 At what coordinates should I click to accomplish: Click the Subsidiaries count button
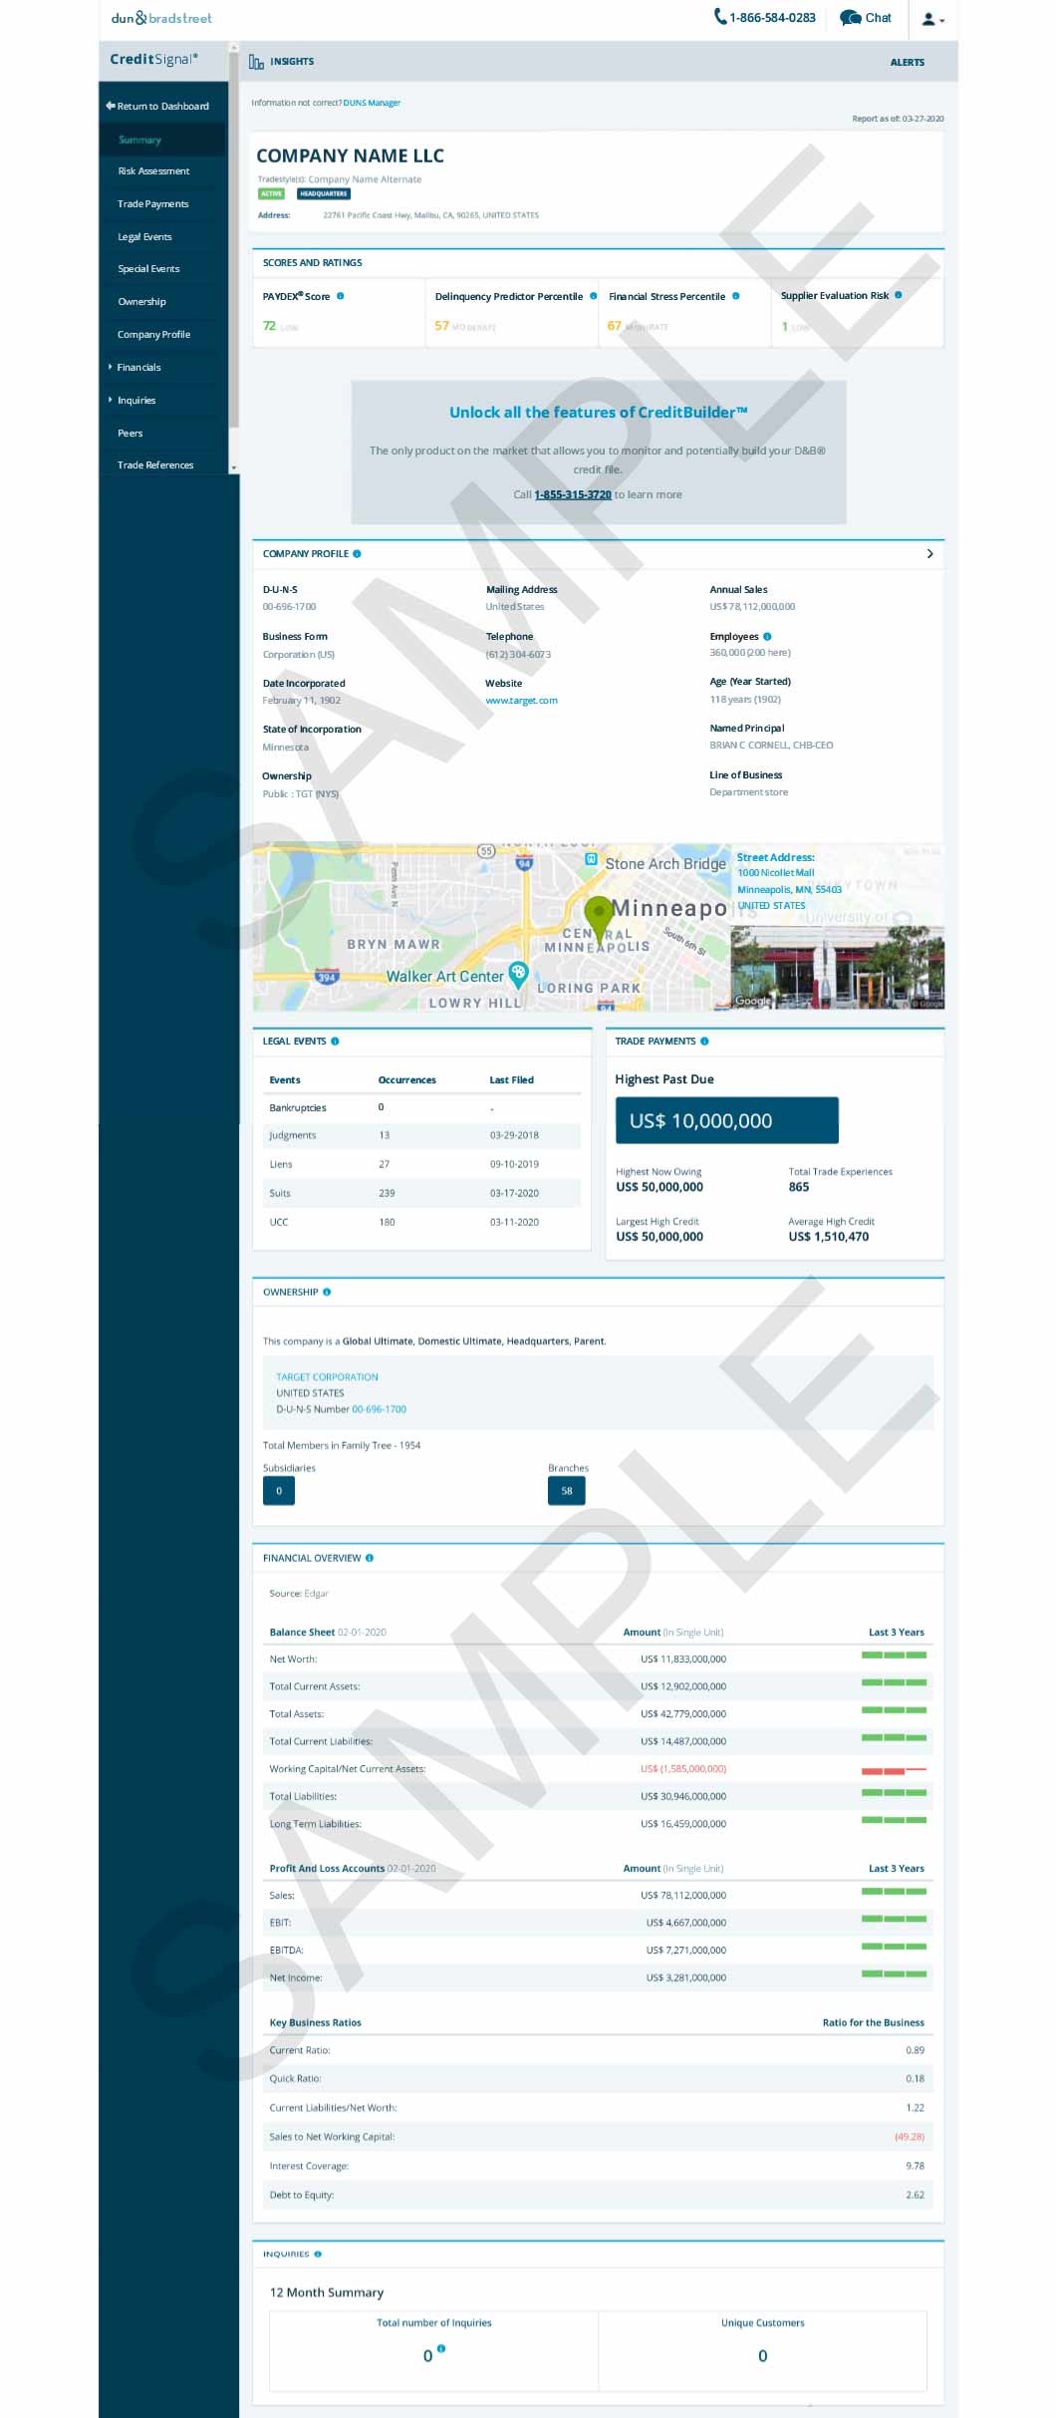tap(279, 1491)
